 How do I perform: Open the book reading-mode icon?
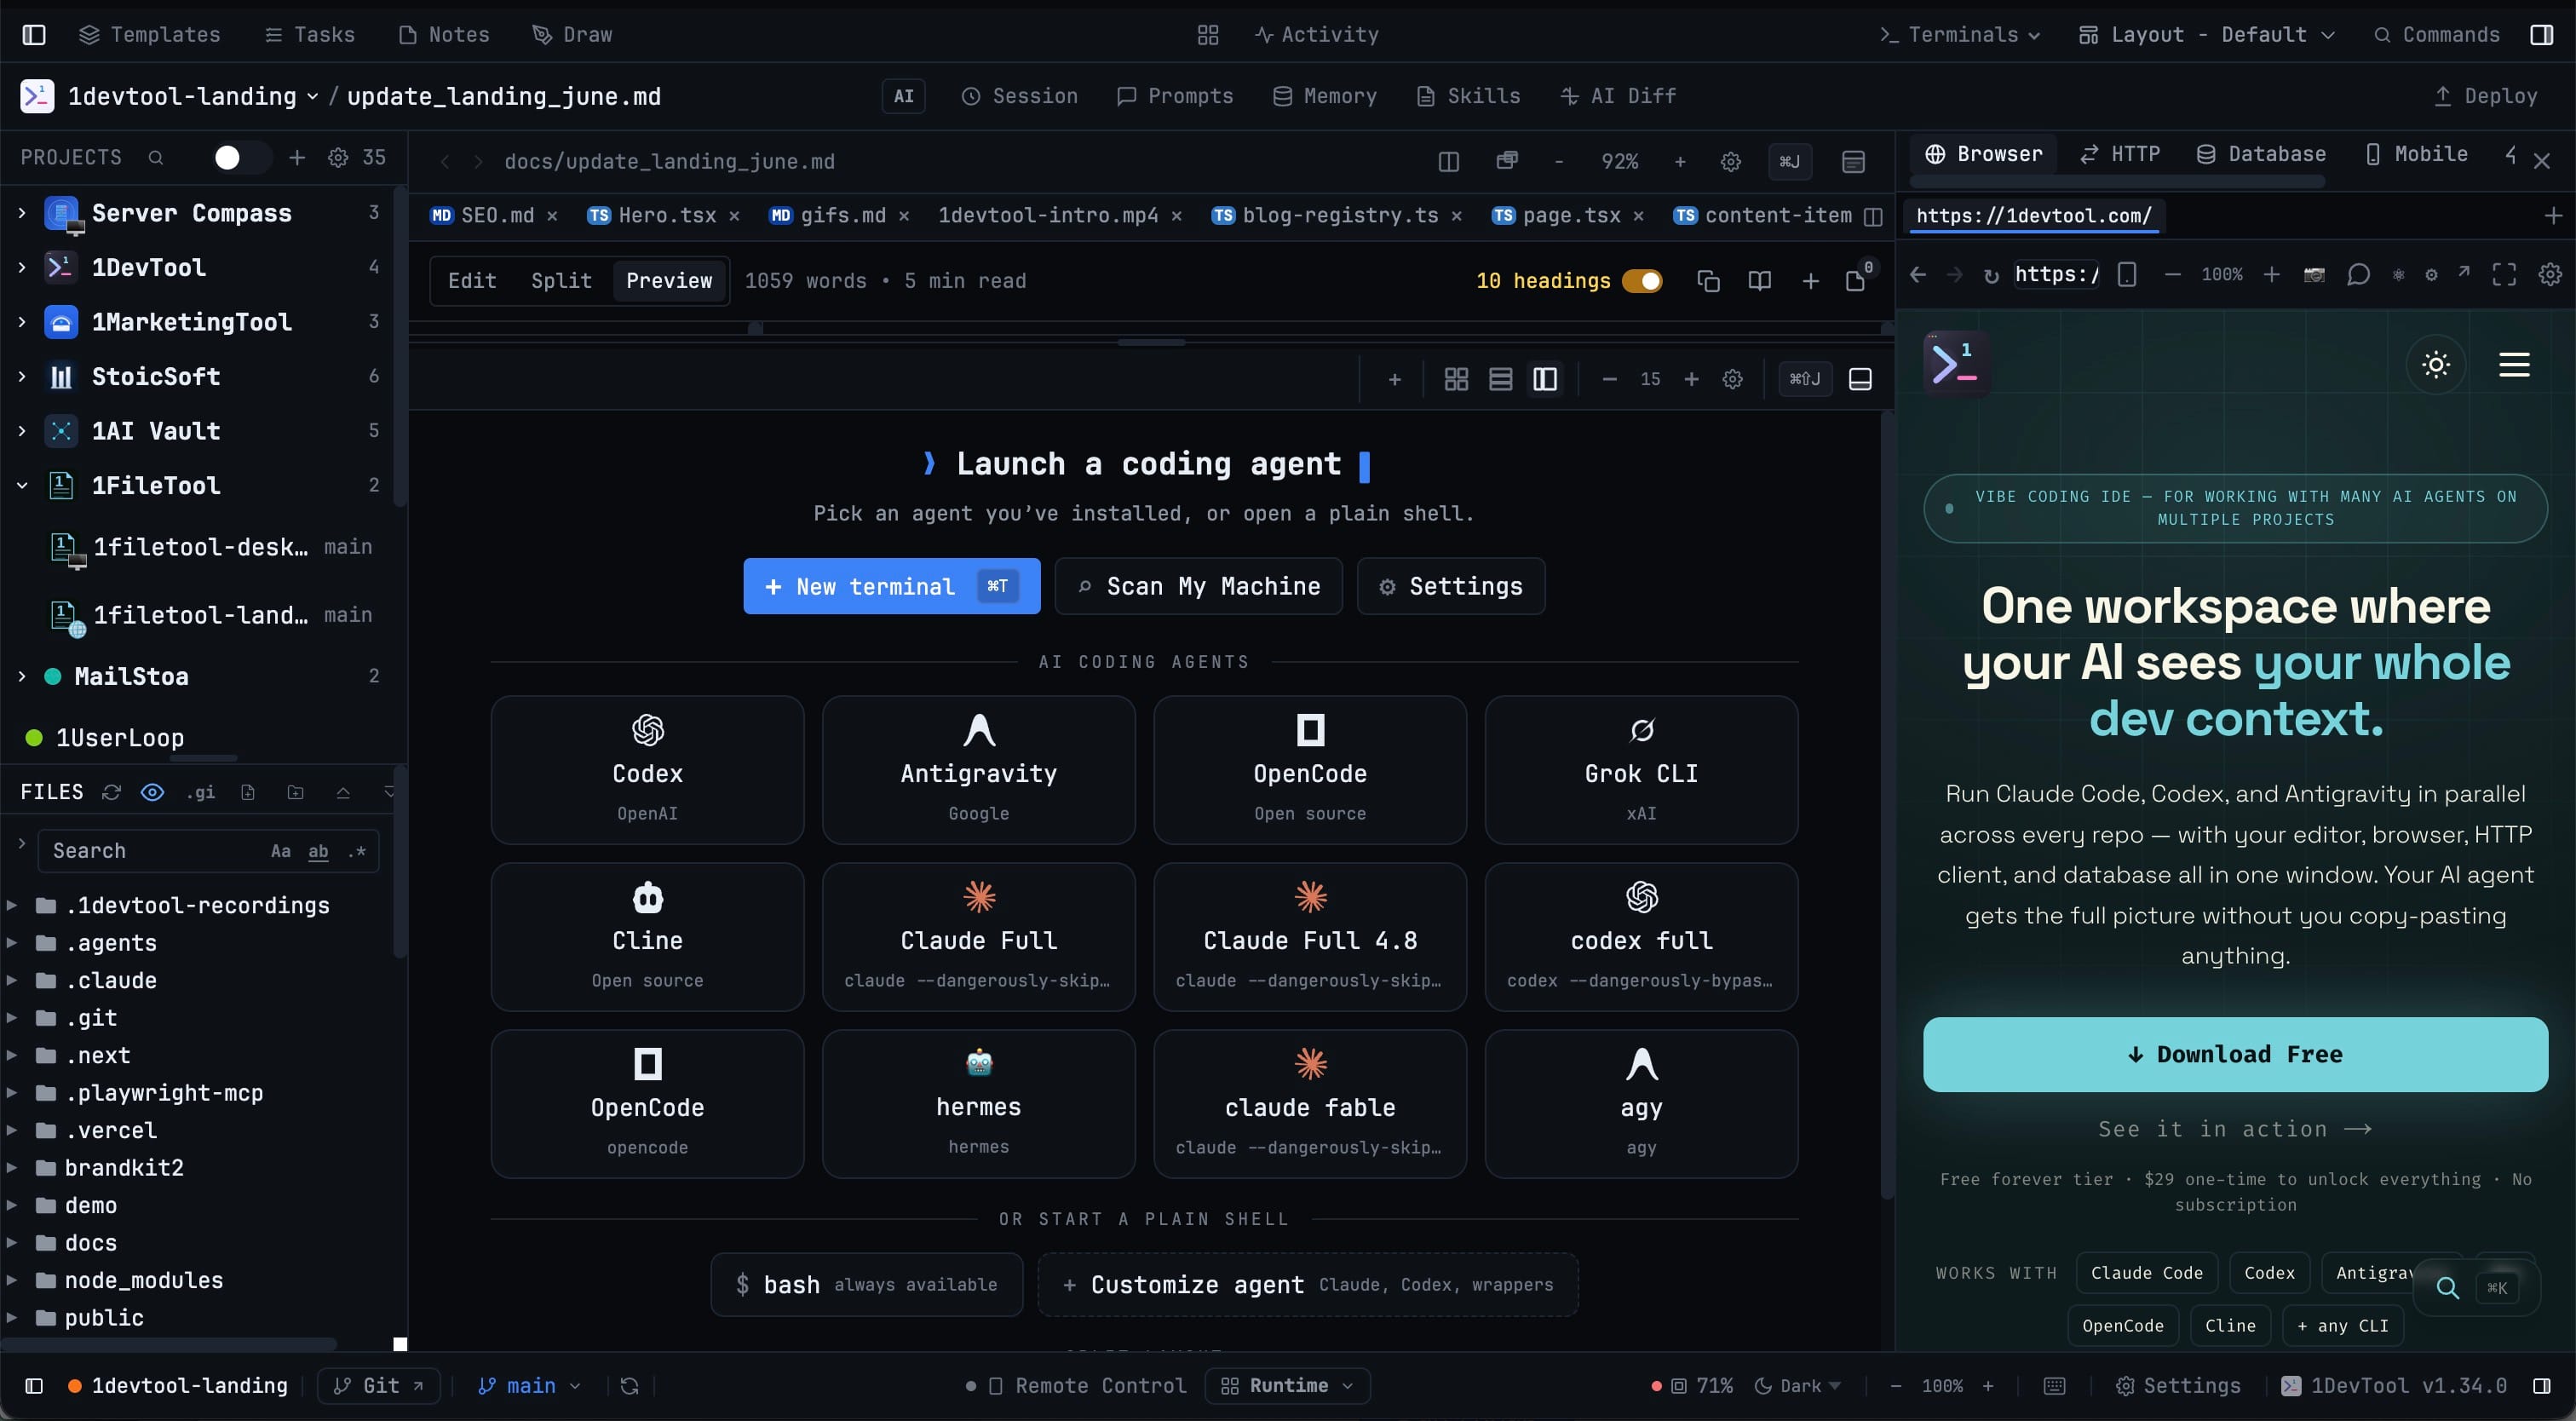tap(1759, 281)
